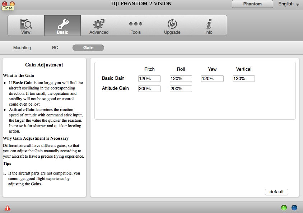Viewport: 303px width, 213px height.
Task: Open the English language dropdown
Action: pyautogui.click(x=289, y=4)
